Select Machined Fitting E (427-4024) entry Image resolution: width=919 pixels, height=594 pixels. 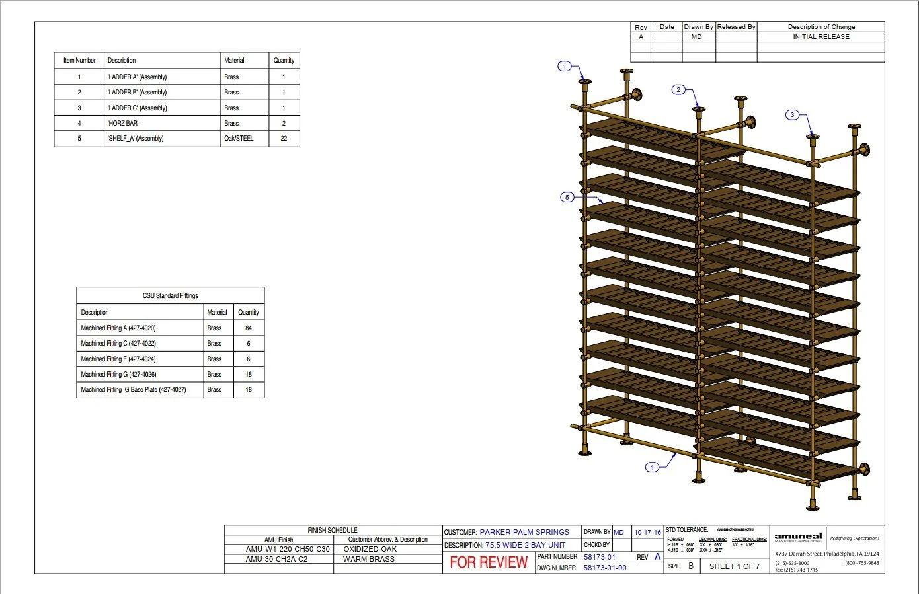[118, 359]
